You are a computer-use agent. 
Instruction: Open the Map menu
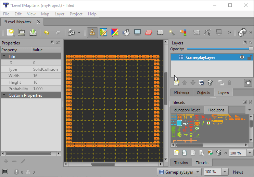[45, 14]
